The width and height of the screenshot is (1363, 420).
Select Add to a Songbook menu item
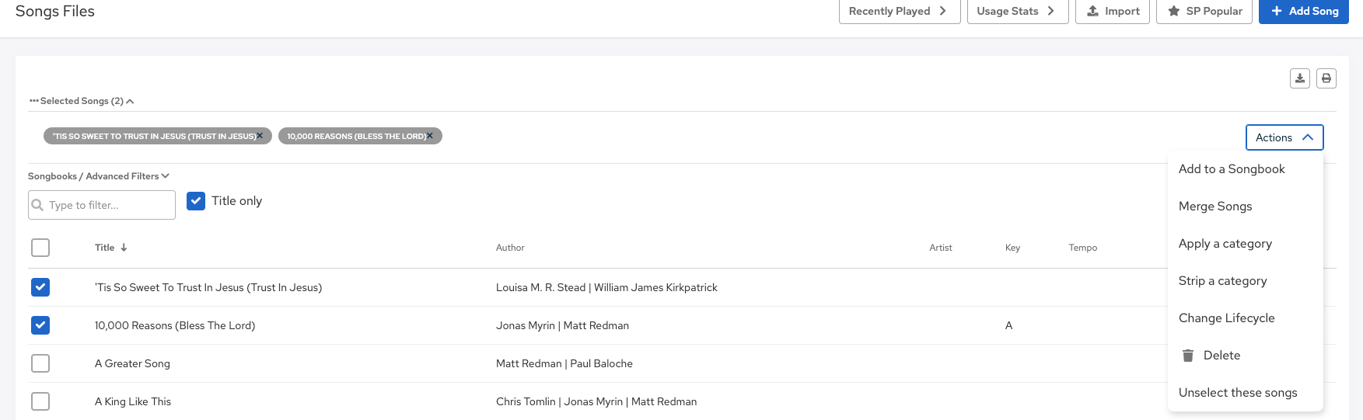tap(1232, 169)
